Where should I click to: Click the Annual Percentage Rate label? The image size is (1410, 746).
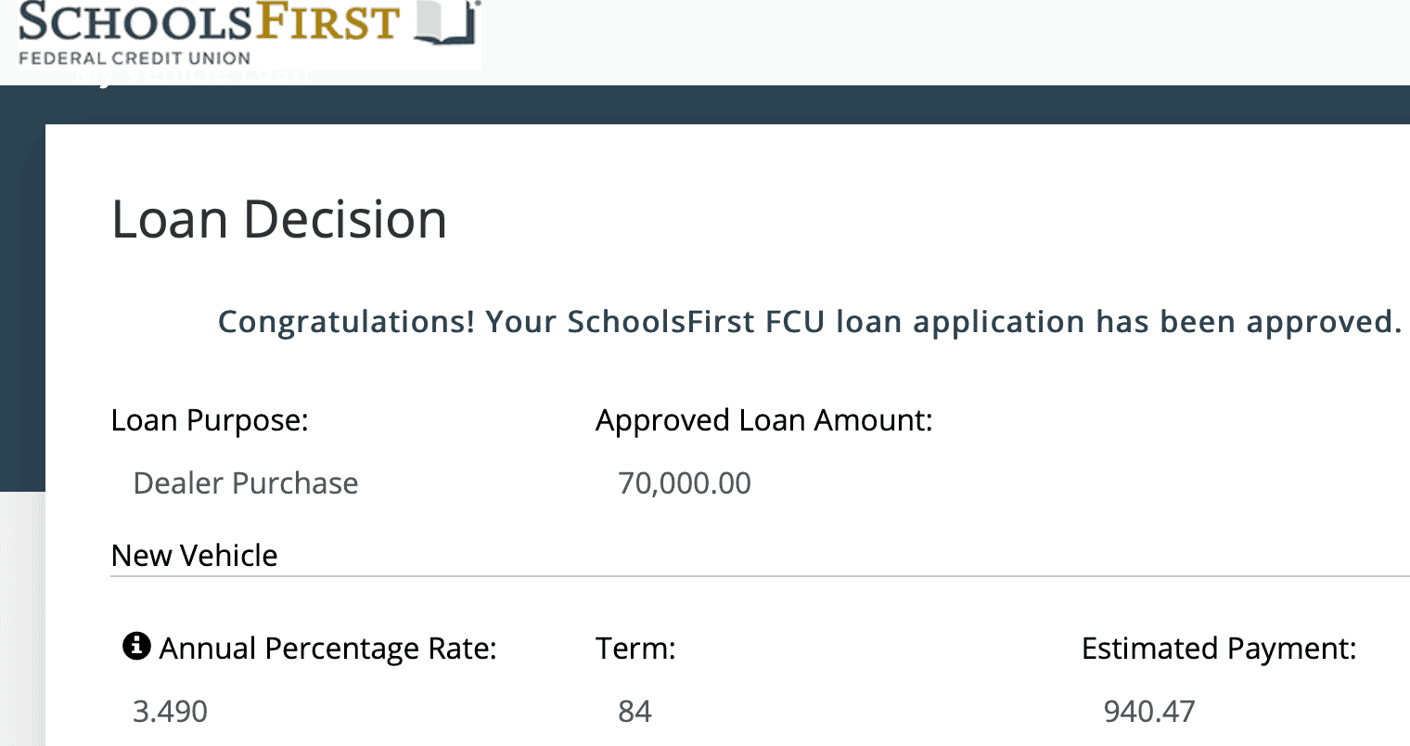pos(327,648)
